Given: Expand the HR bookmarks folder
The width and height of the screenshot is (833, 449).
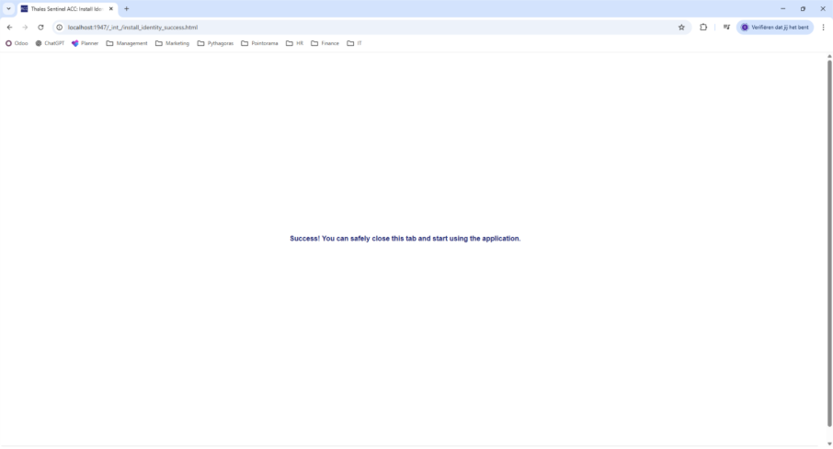Looking at the screenshot, I should (294, 43).
